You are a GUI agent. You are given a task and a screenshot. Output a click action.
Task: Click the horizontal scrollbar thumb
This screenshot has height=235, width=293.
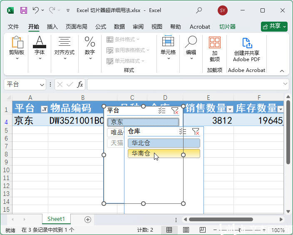point(221,219)
